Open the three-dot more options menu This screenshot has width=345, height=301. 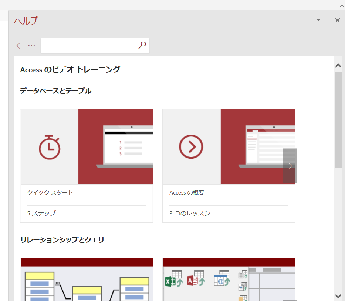click(31, 46)
